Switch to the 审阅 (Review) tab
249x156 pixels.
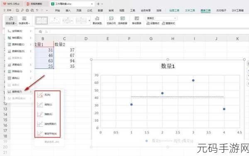[x=111, y=10]
